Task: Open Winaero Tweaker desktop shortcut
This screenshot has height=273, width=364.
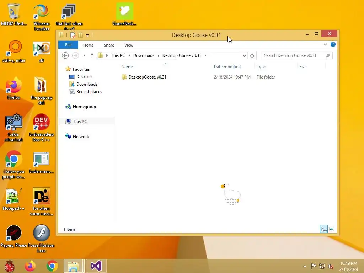Action: 41,17
